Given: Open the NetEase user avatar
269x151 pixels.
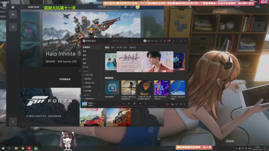Looking at the screenshot, I should [x=145, y=41].
